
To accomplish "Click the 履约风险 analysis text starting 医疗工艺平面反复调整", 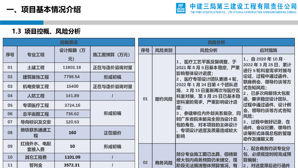I will click(209, 99).
